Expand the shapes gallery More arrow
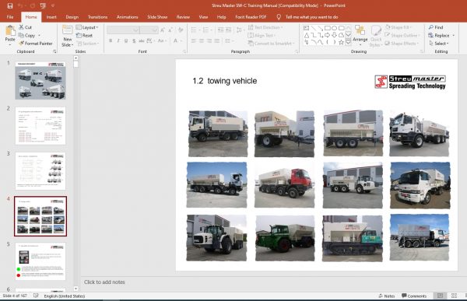 tap(348, 43)
